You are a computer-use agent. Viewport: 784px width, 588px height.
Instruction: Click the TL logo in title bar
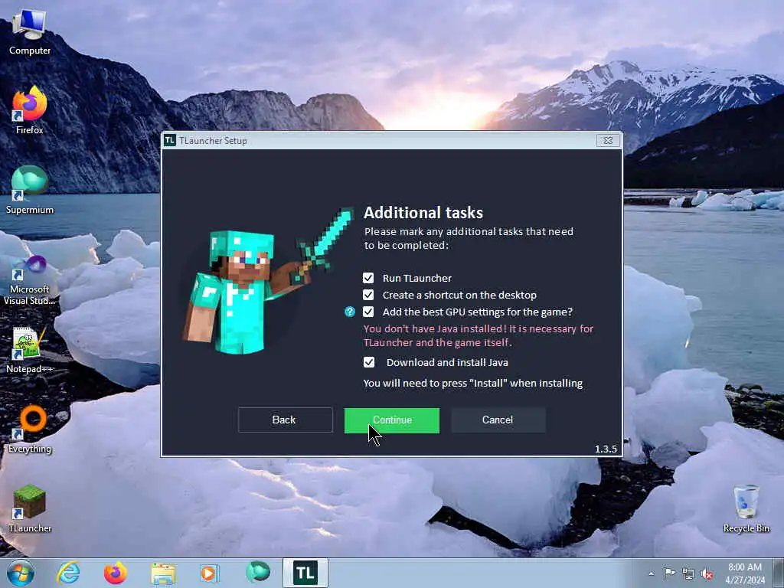click(170, 141)
